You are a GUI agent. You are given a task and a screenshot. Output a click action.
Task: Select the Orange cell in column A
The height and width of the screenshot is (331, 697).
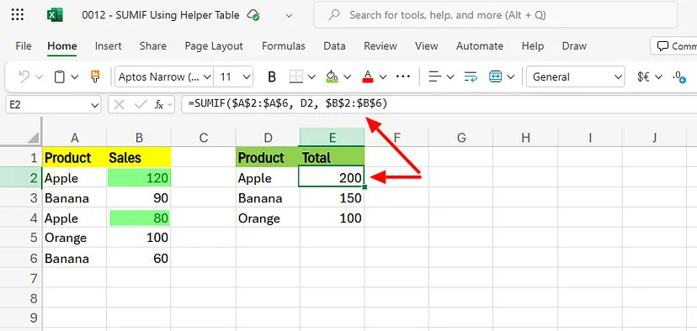point(74,239)
